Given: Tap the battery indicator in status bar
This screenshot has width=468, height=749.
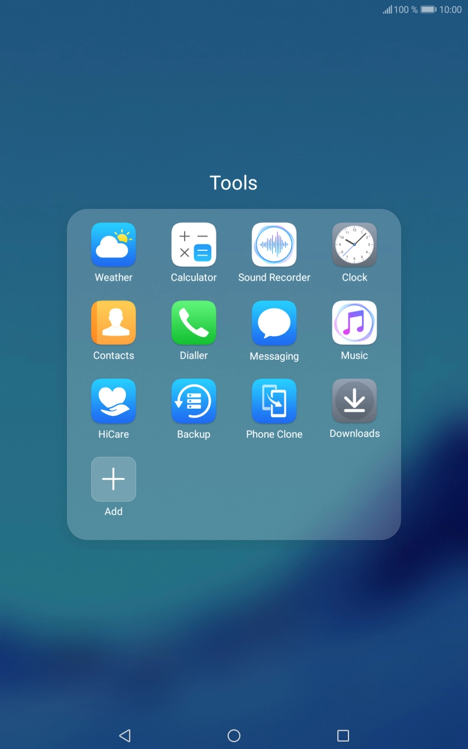Looking at the screenshot, I should point(428,9).
